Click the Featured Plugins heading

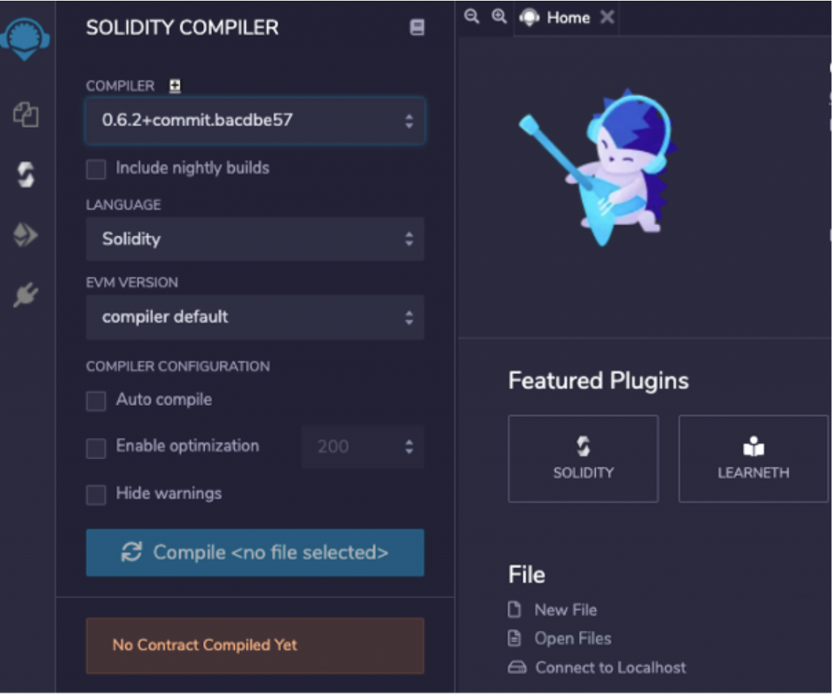point(598,380)
